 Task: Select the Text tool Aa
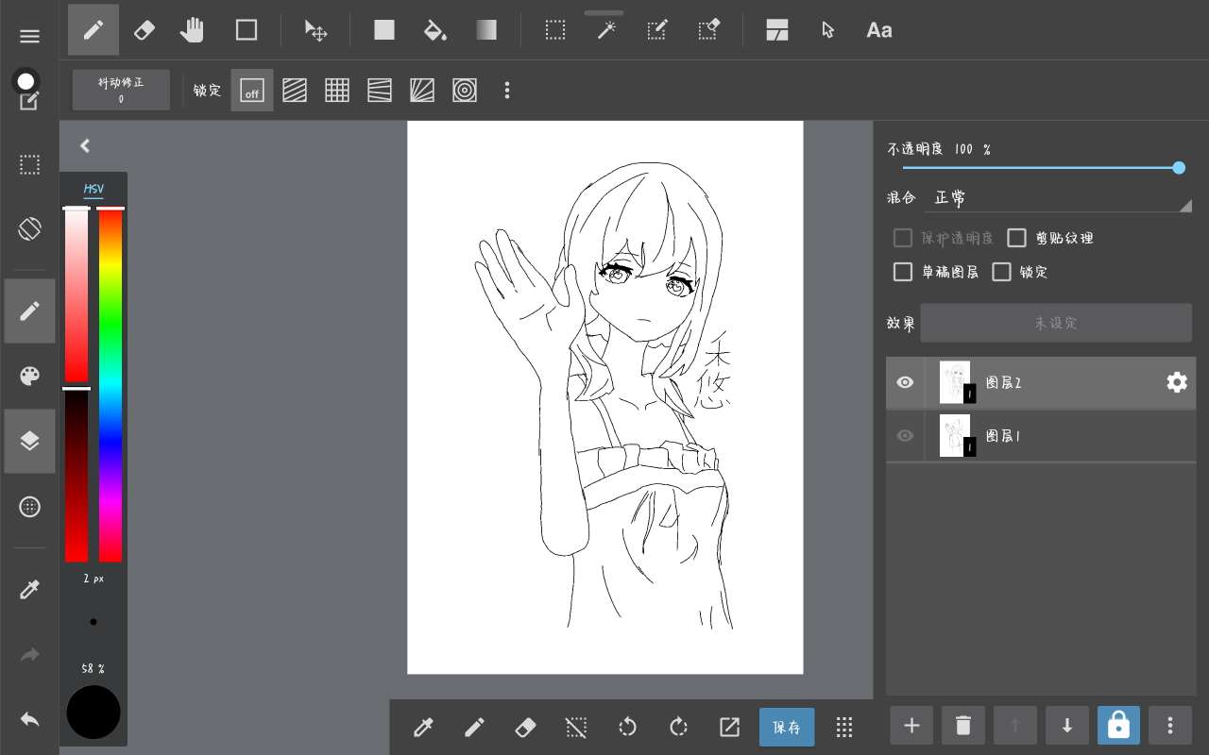click(878, 30)
